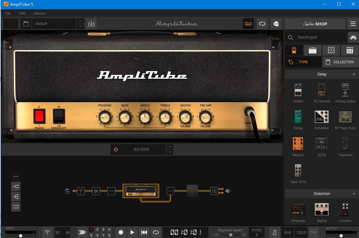Viewport: 359px width, 238px height.
Task: Open the hamburger main menu
Action: (x=353, y=24)
